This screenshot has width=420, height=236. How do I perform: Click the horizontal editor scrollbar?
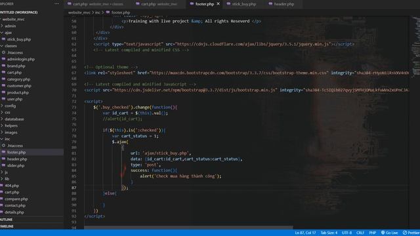pos(188,227)
